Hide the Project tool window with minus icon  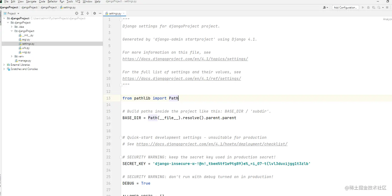tap(100, 13)
